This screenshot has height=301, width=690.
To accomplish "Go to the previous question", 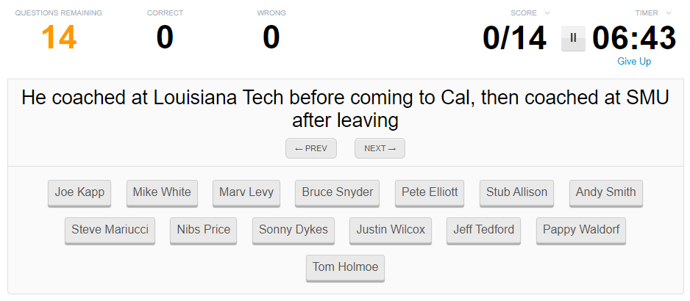I will (310, 148).
